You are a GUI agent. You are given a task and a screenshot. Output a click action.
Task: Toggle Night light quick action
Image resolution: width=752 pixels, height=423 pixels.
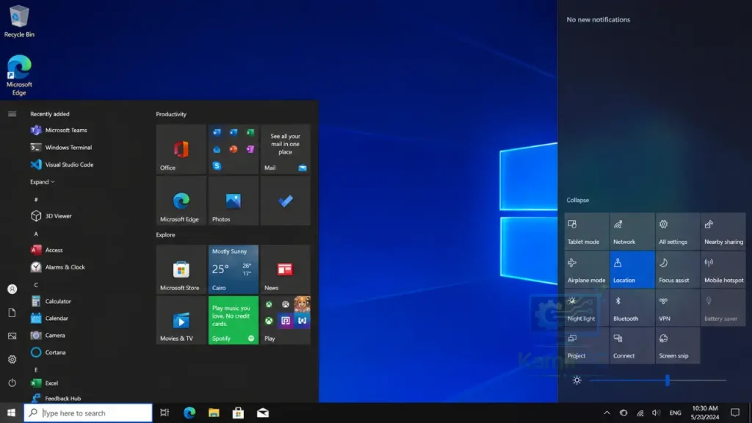click(x=587, y=308)
